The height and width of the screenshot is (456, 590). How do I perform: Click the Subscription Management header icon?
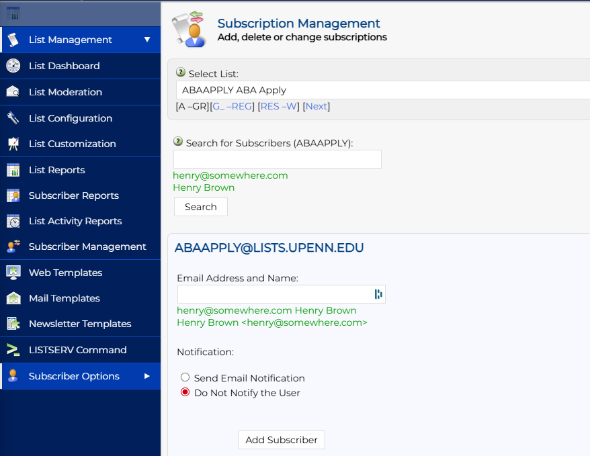[189, 30]
